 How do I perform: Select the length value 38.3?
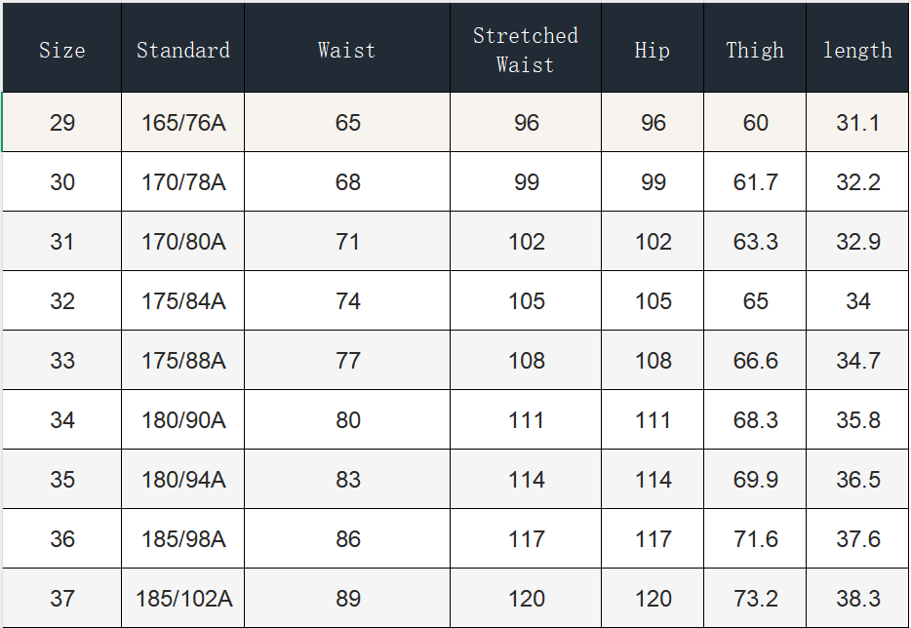point(857,599)
